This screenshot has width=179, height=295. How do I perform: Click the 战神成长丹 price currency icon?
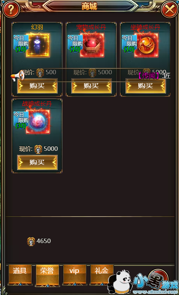(38, 149)
